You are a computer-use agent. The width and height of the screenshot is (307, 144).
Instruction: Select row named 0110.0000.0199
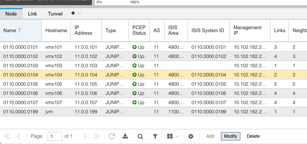pos(153,112)
